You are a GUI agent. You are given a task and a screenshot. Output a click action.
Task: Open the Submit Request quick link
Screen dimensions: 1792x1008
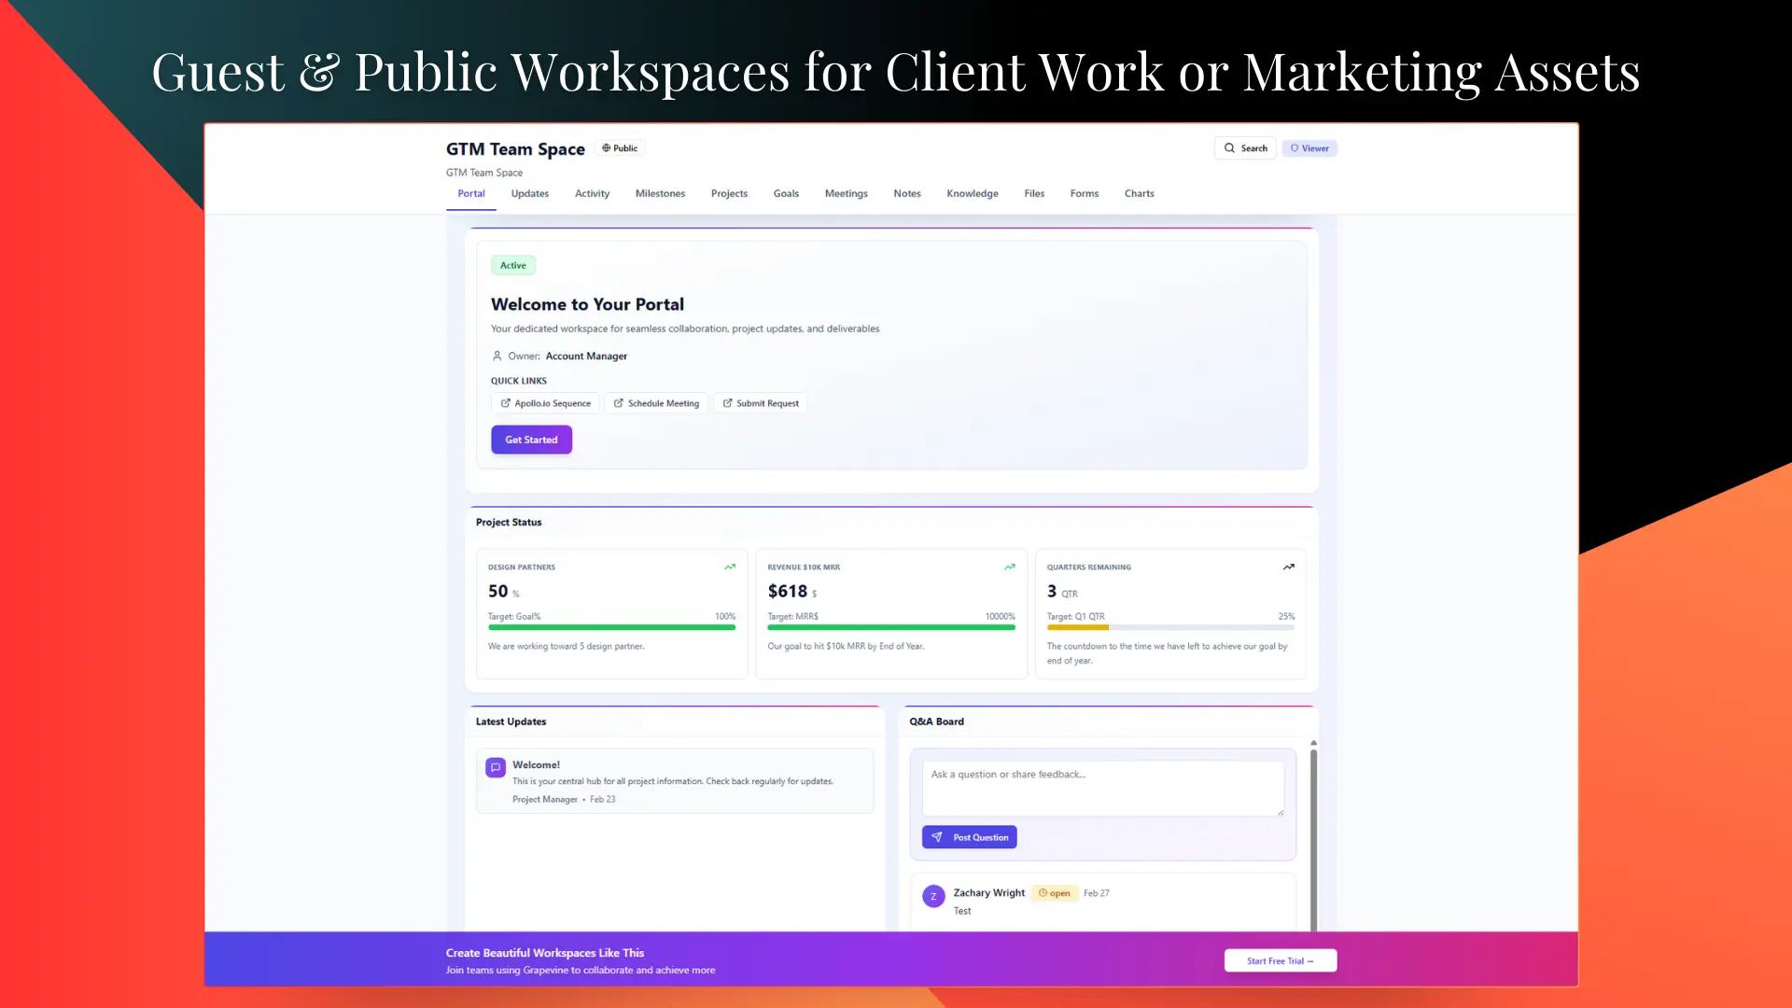click(761, 403)
